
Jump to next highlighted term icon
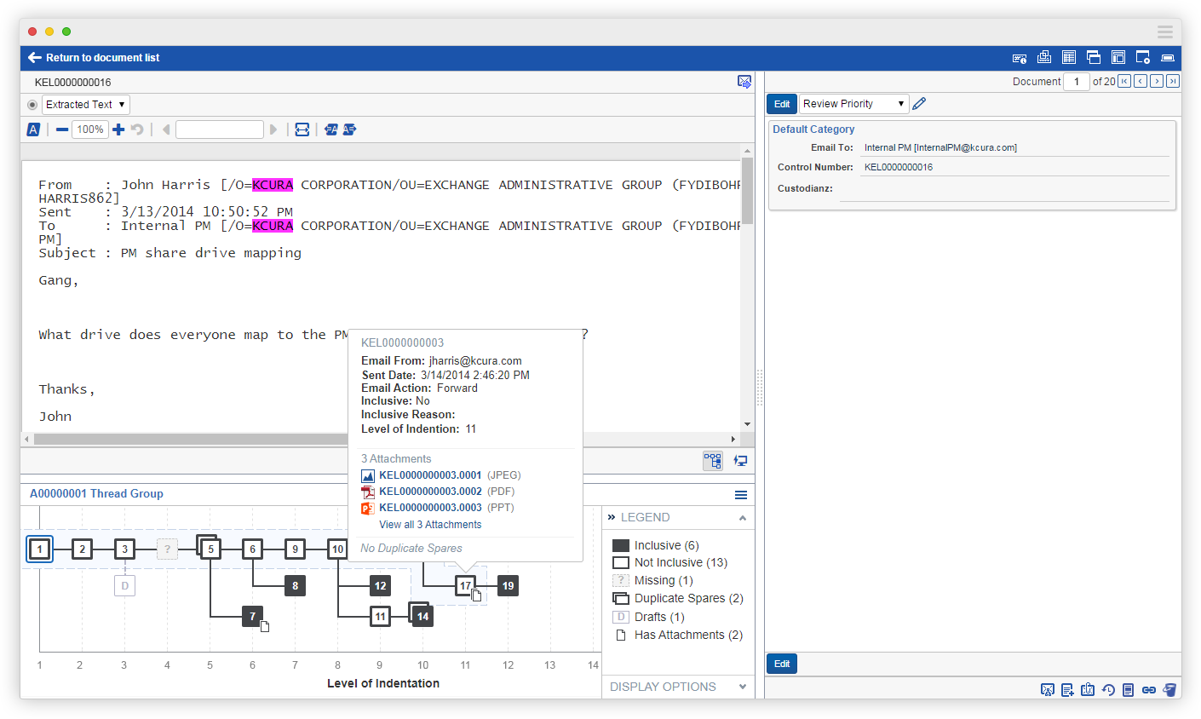click(349, 129)
